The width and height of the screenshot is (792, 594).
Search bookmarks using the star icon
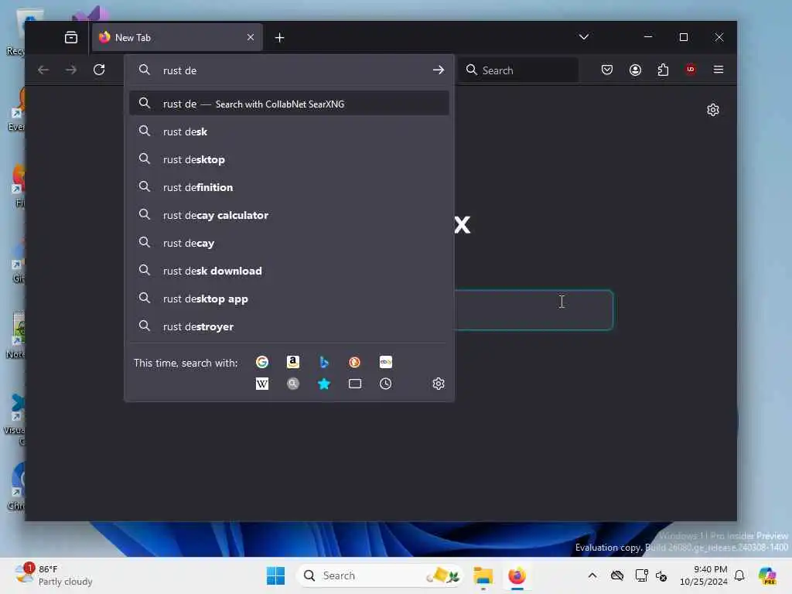pos(324,384)
